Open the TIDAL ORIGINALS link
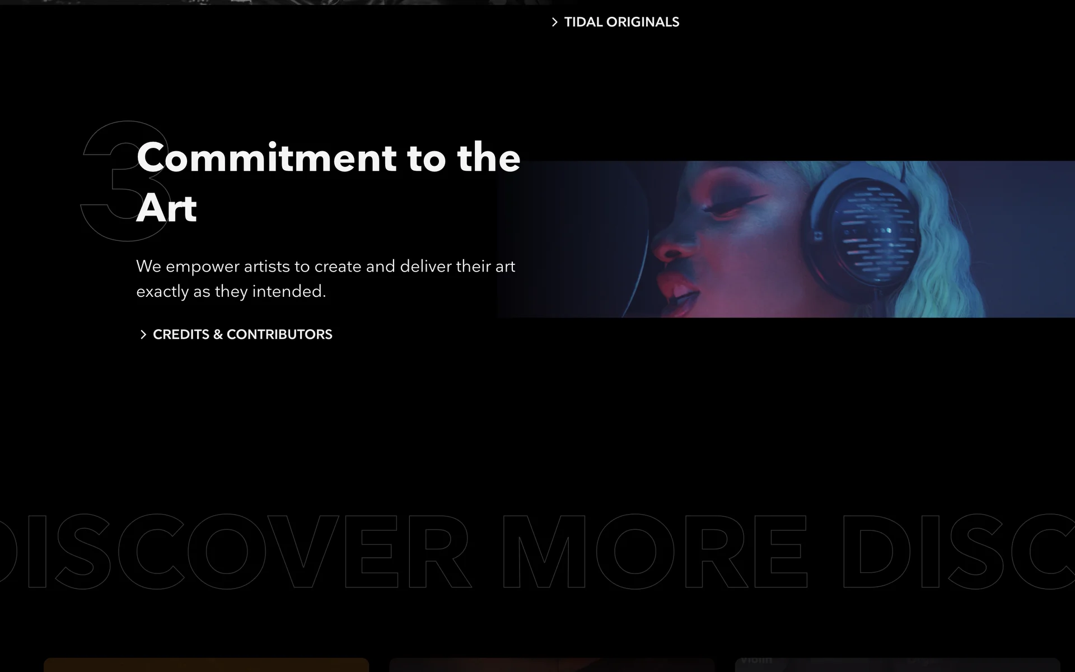This screenshot has height=672, width=1075. click(621, 22)
